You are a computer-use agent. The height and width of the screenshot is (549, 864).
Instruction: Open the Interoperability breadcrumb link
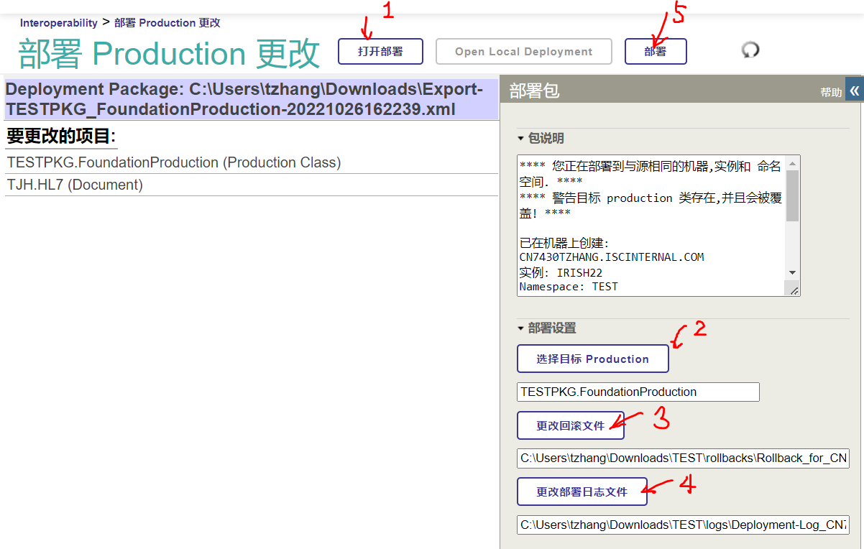point(58,23)
